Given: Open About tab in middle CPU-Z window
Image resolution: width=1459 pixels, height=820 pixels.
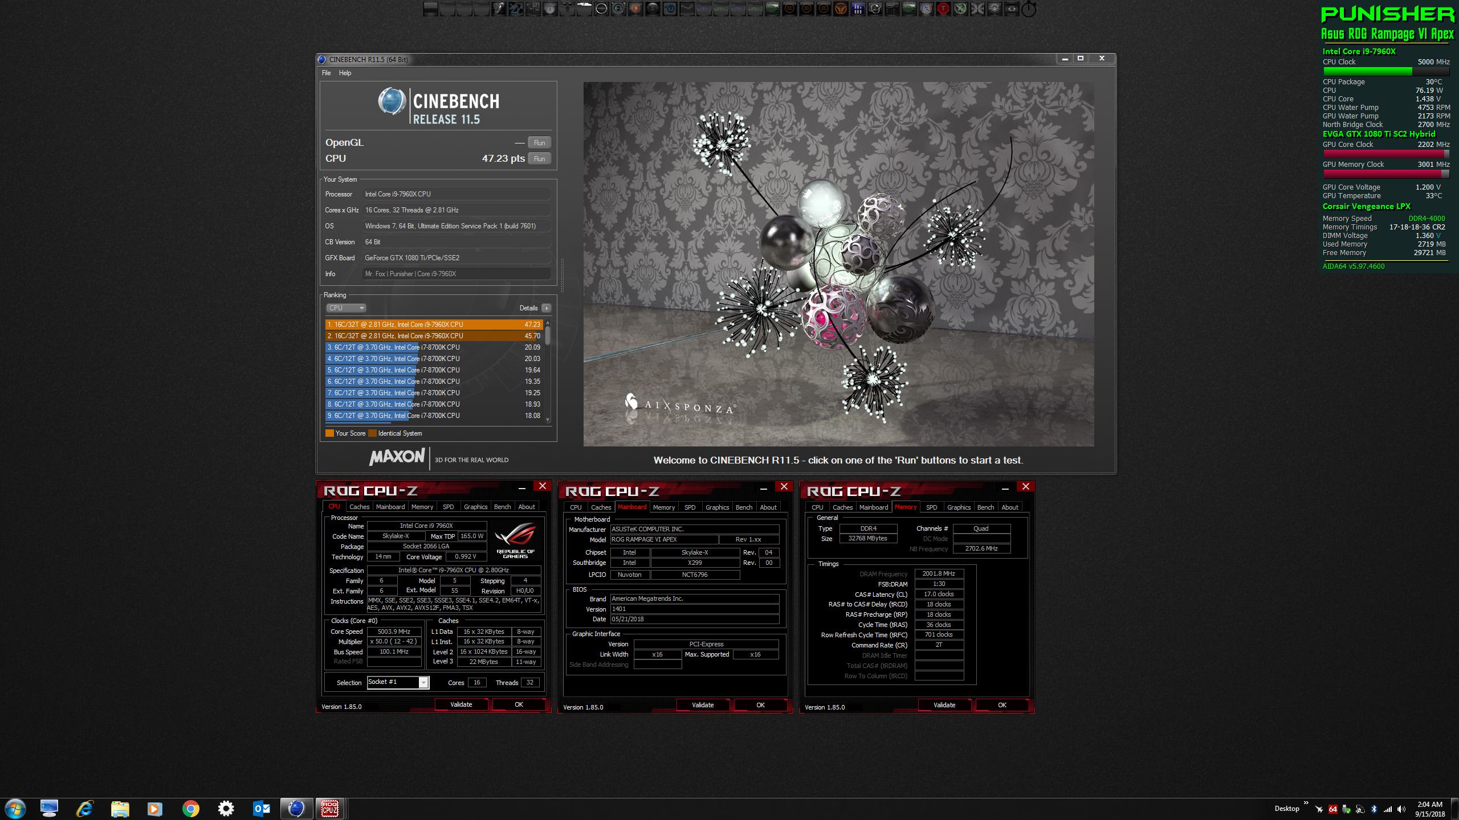Looking at the screenshot, I should [x=768, y=507].
